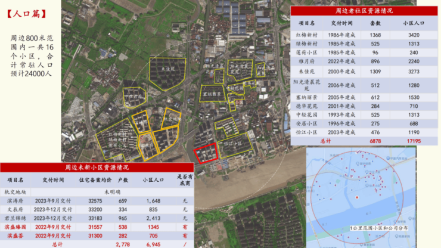The width and height of the screenshot is (441, 248).
Task: Select the 3420 population value
Action: click(414, 35)
